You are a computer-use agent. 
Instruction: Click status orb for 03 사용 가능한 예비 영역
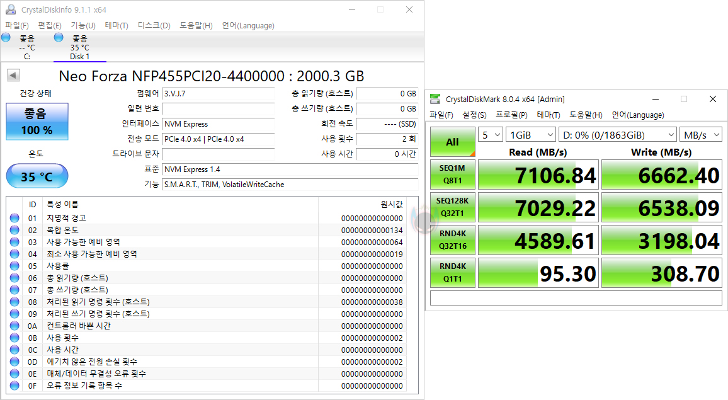14,242
